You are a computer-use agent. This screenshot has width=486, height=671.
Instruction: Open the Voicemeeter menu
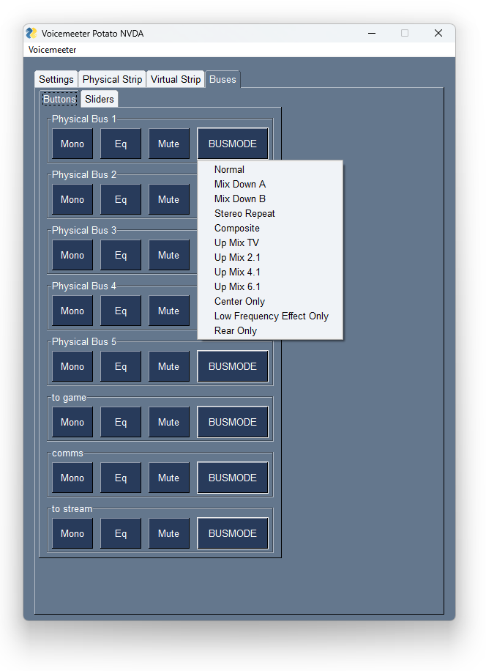[x=52, y=50]
